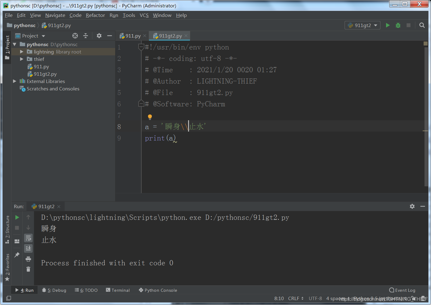This screenshot has height=305, width=431.
Task: Open the 5: Debug tool window
Action: pos(54,290)
